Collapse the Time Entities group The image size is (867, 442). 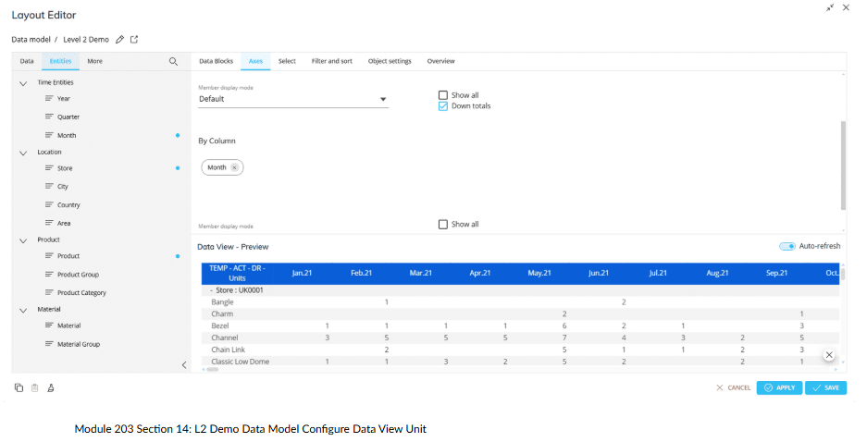click(x=23, y=83)
